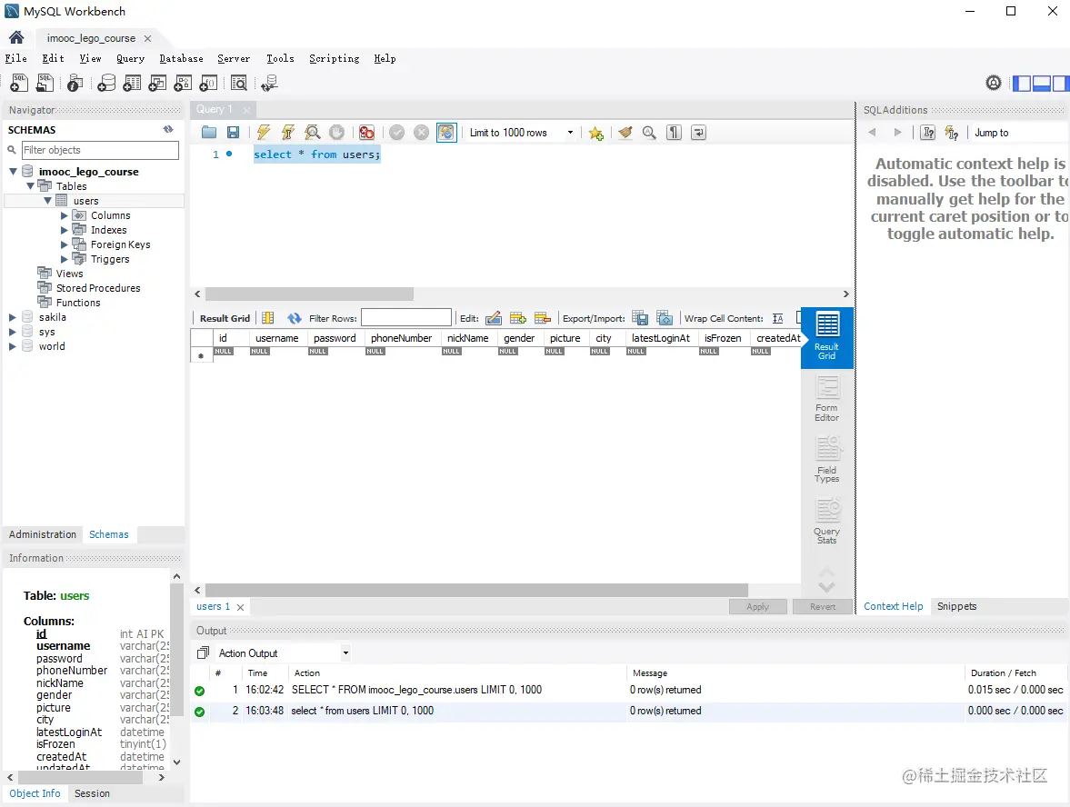Screen dimensions: 1070x807
Task: Commit the transaction icon
Action: coord(397,133)
